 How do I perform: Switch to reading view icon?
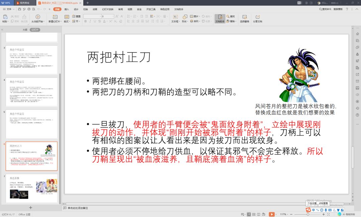(x=258, y=214)
